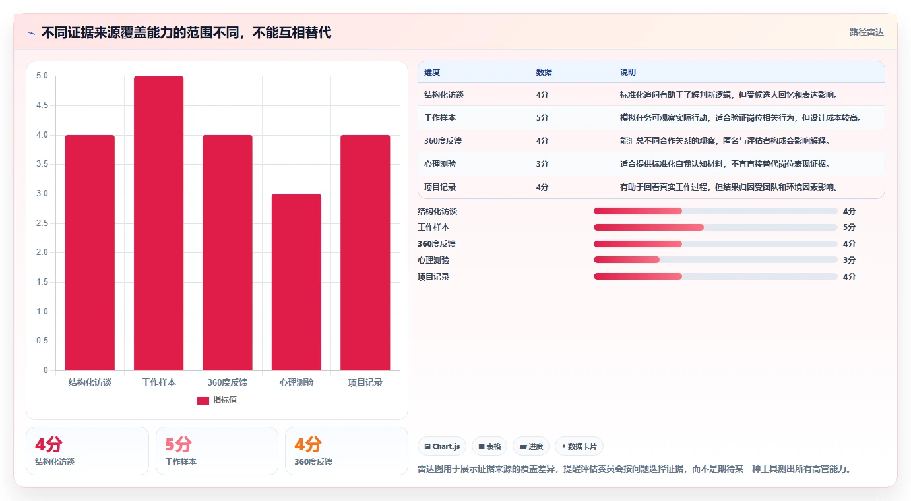Viewport: 911px width, 501px height.
Task: Click the 工作样本 x-axis label
Action: [x=158, y=383]
